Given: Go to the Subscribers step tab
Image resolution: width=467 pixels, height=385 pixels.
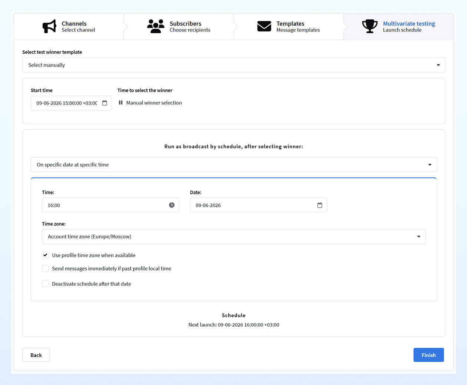Looking at the screenshot, I should (179, 27).
